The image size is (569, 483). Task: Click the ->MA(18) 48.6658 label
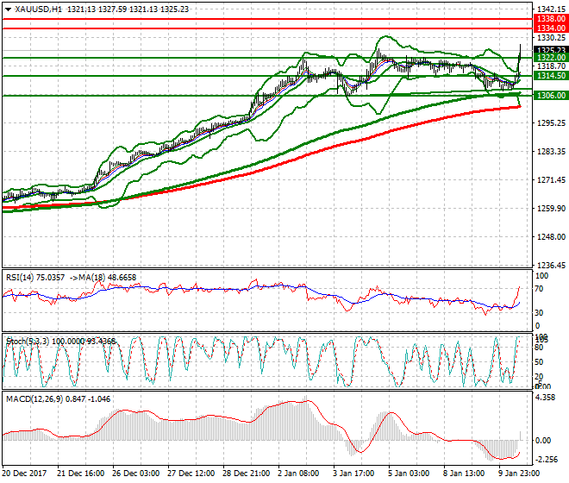pyautogui.click(x=103, y=278)
